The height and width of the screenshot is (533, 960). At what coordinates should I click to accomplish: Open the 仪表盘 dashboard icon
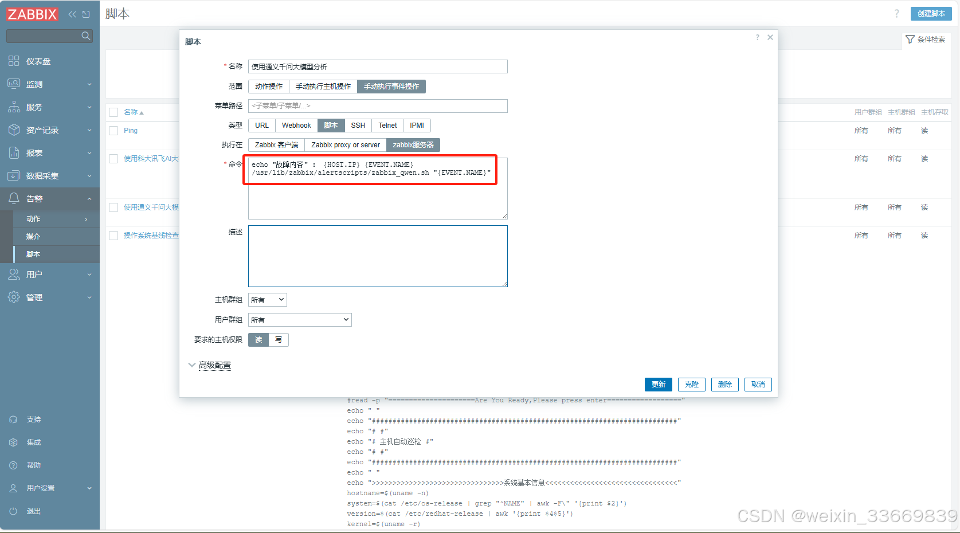pos(14,61)
